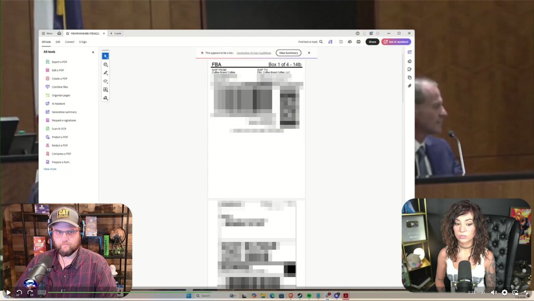This screenshot has width=534, height=301.
Task: Select the add text box quick tool
Action: [x=105, y=89]
